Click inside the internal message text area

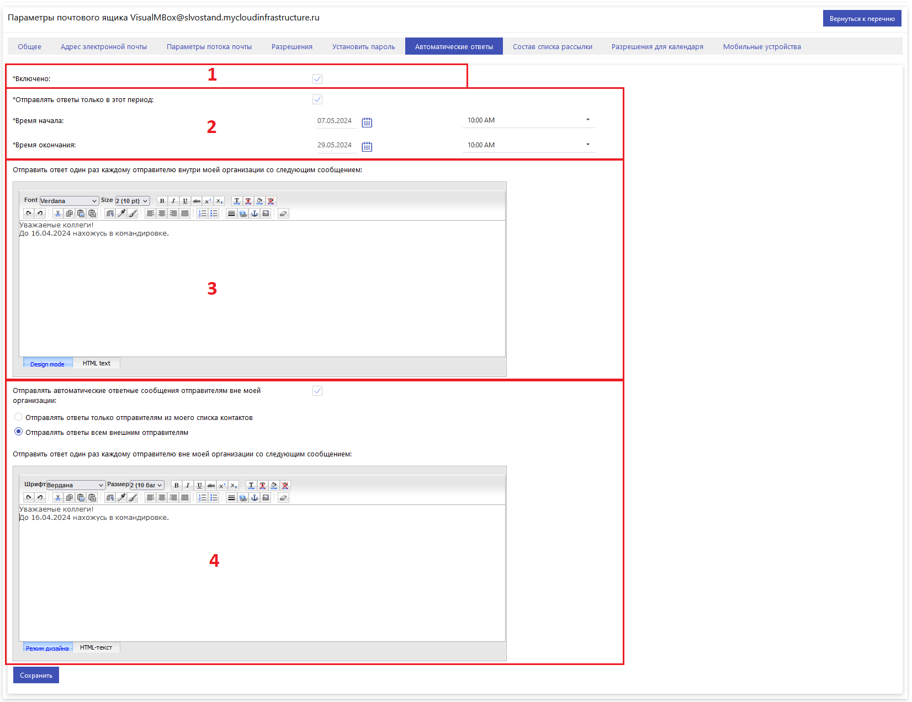pos(262,289)
